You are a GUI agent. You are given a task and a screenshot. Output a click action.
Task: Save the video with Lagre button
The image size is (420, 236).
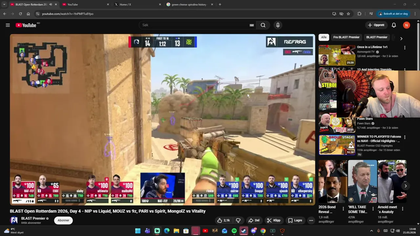295,220
